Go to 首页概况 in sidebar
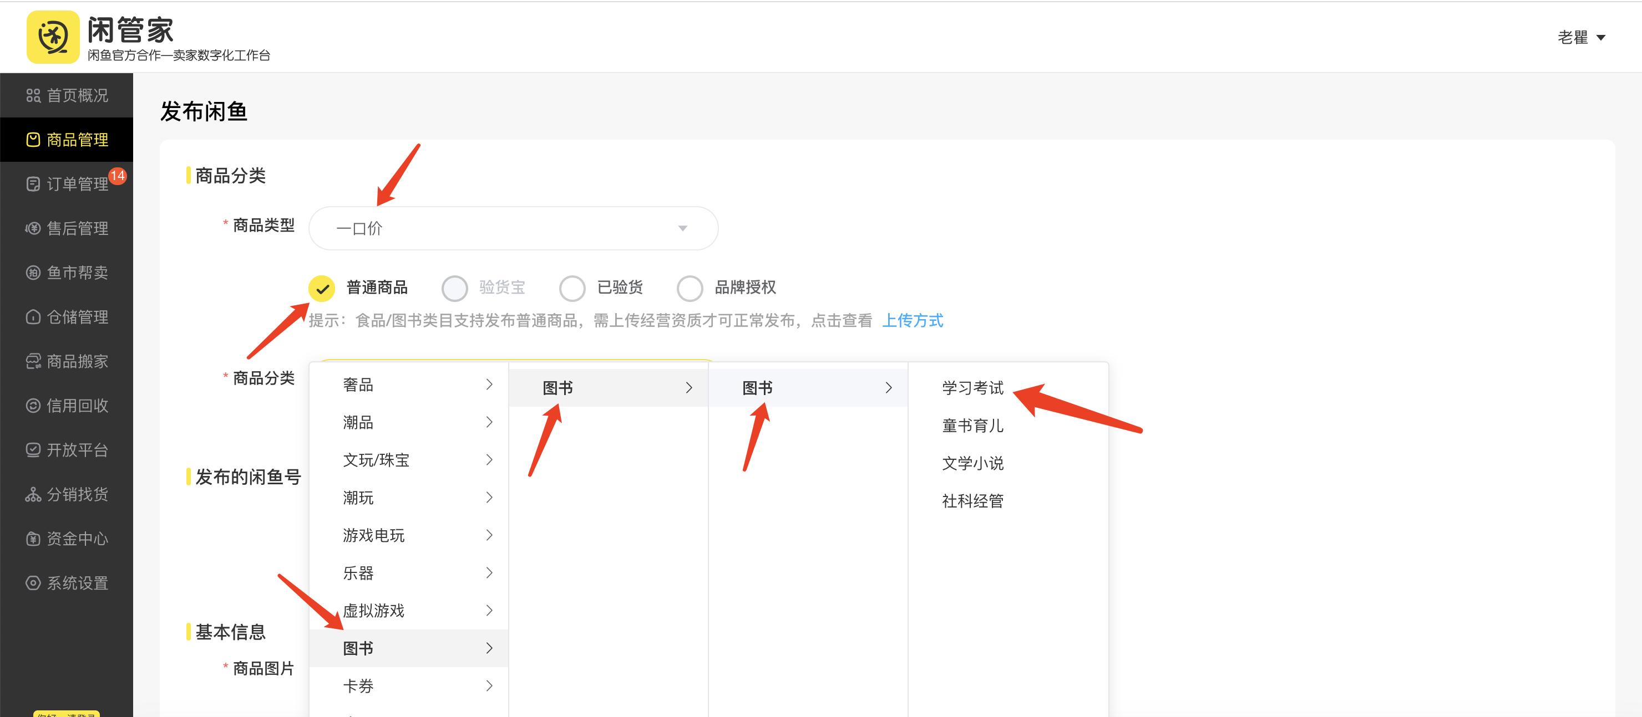This screenshot has height=717, width=1642. (67, 95)
